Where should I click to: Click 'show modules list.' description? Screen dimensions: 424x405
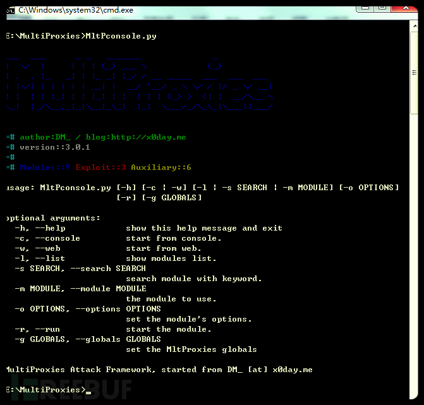[x=171, y=258]
